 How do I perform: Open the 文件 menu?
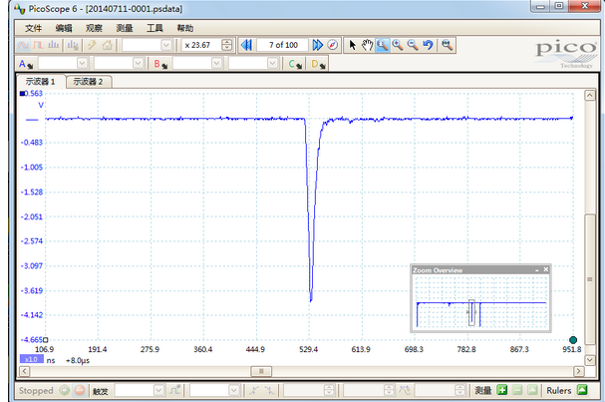tap(34, 28)
